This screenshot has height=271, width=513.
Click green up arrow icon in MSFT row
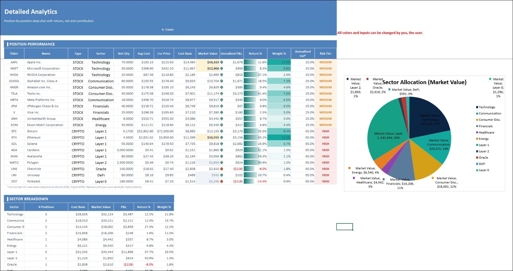(222, 68)
